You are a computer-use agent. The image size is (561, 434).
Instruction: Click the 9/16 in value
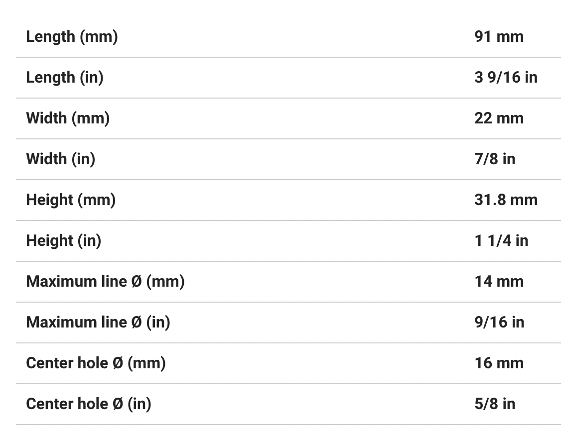pyautogui.click(x=499, y=322)
